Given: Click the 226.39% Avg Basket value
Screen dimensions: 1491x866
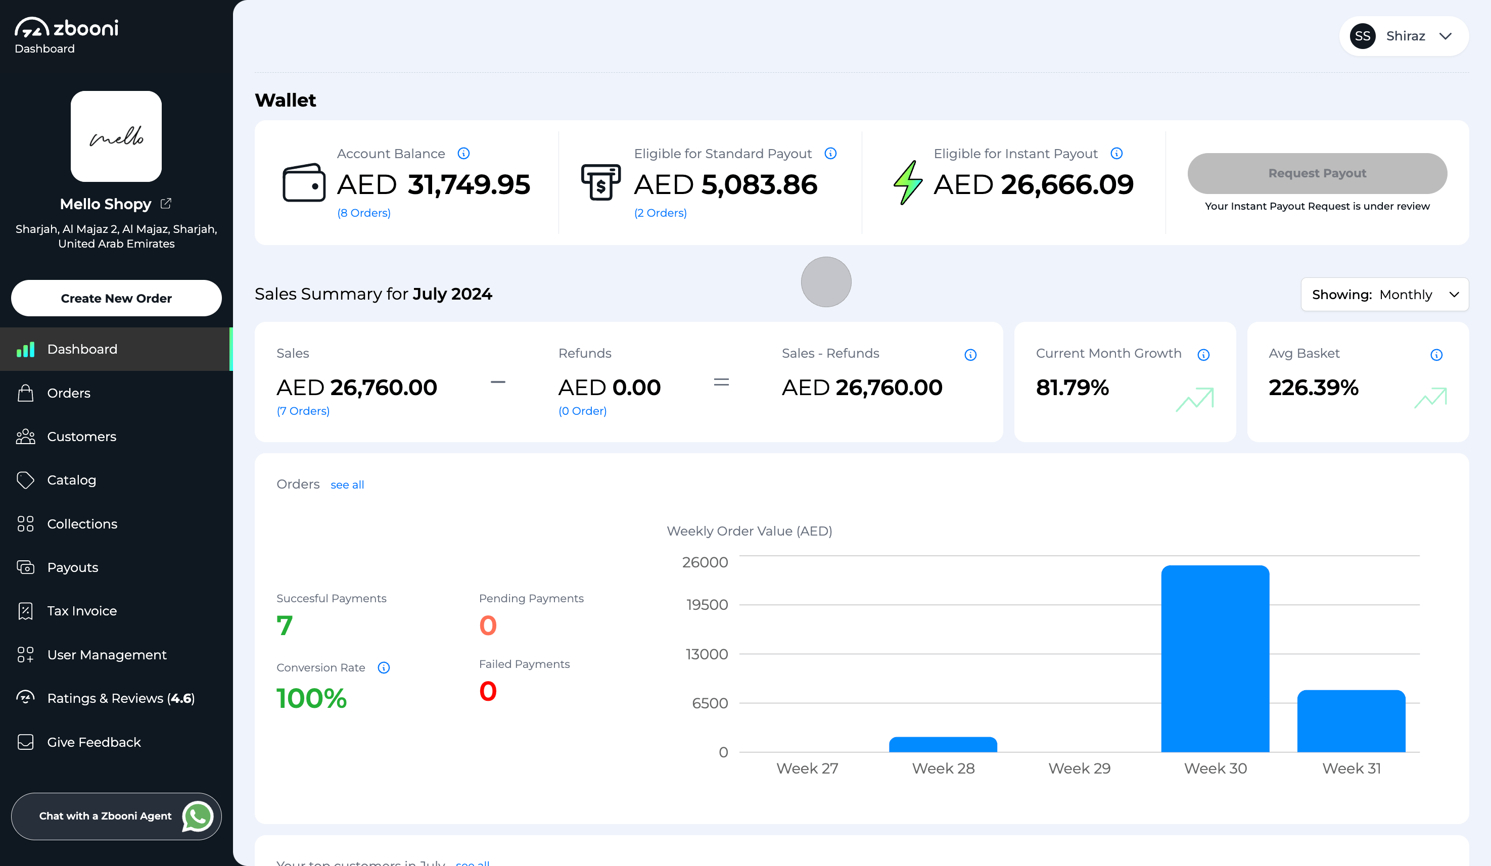Looking at the screenshot, I should pos(1314,388).
